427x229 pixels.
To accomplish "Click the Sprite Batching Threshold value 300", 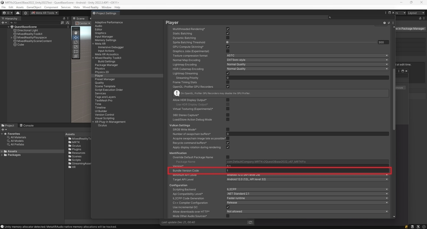I will 383,42.
